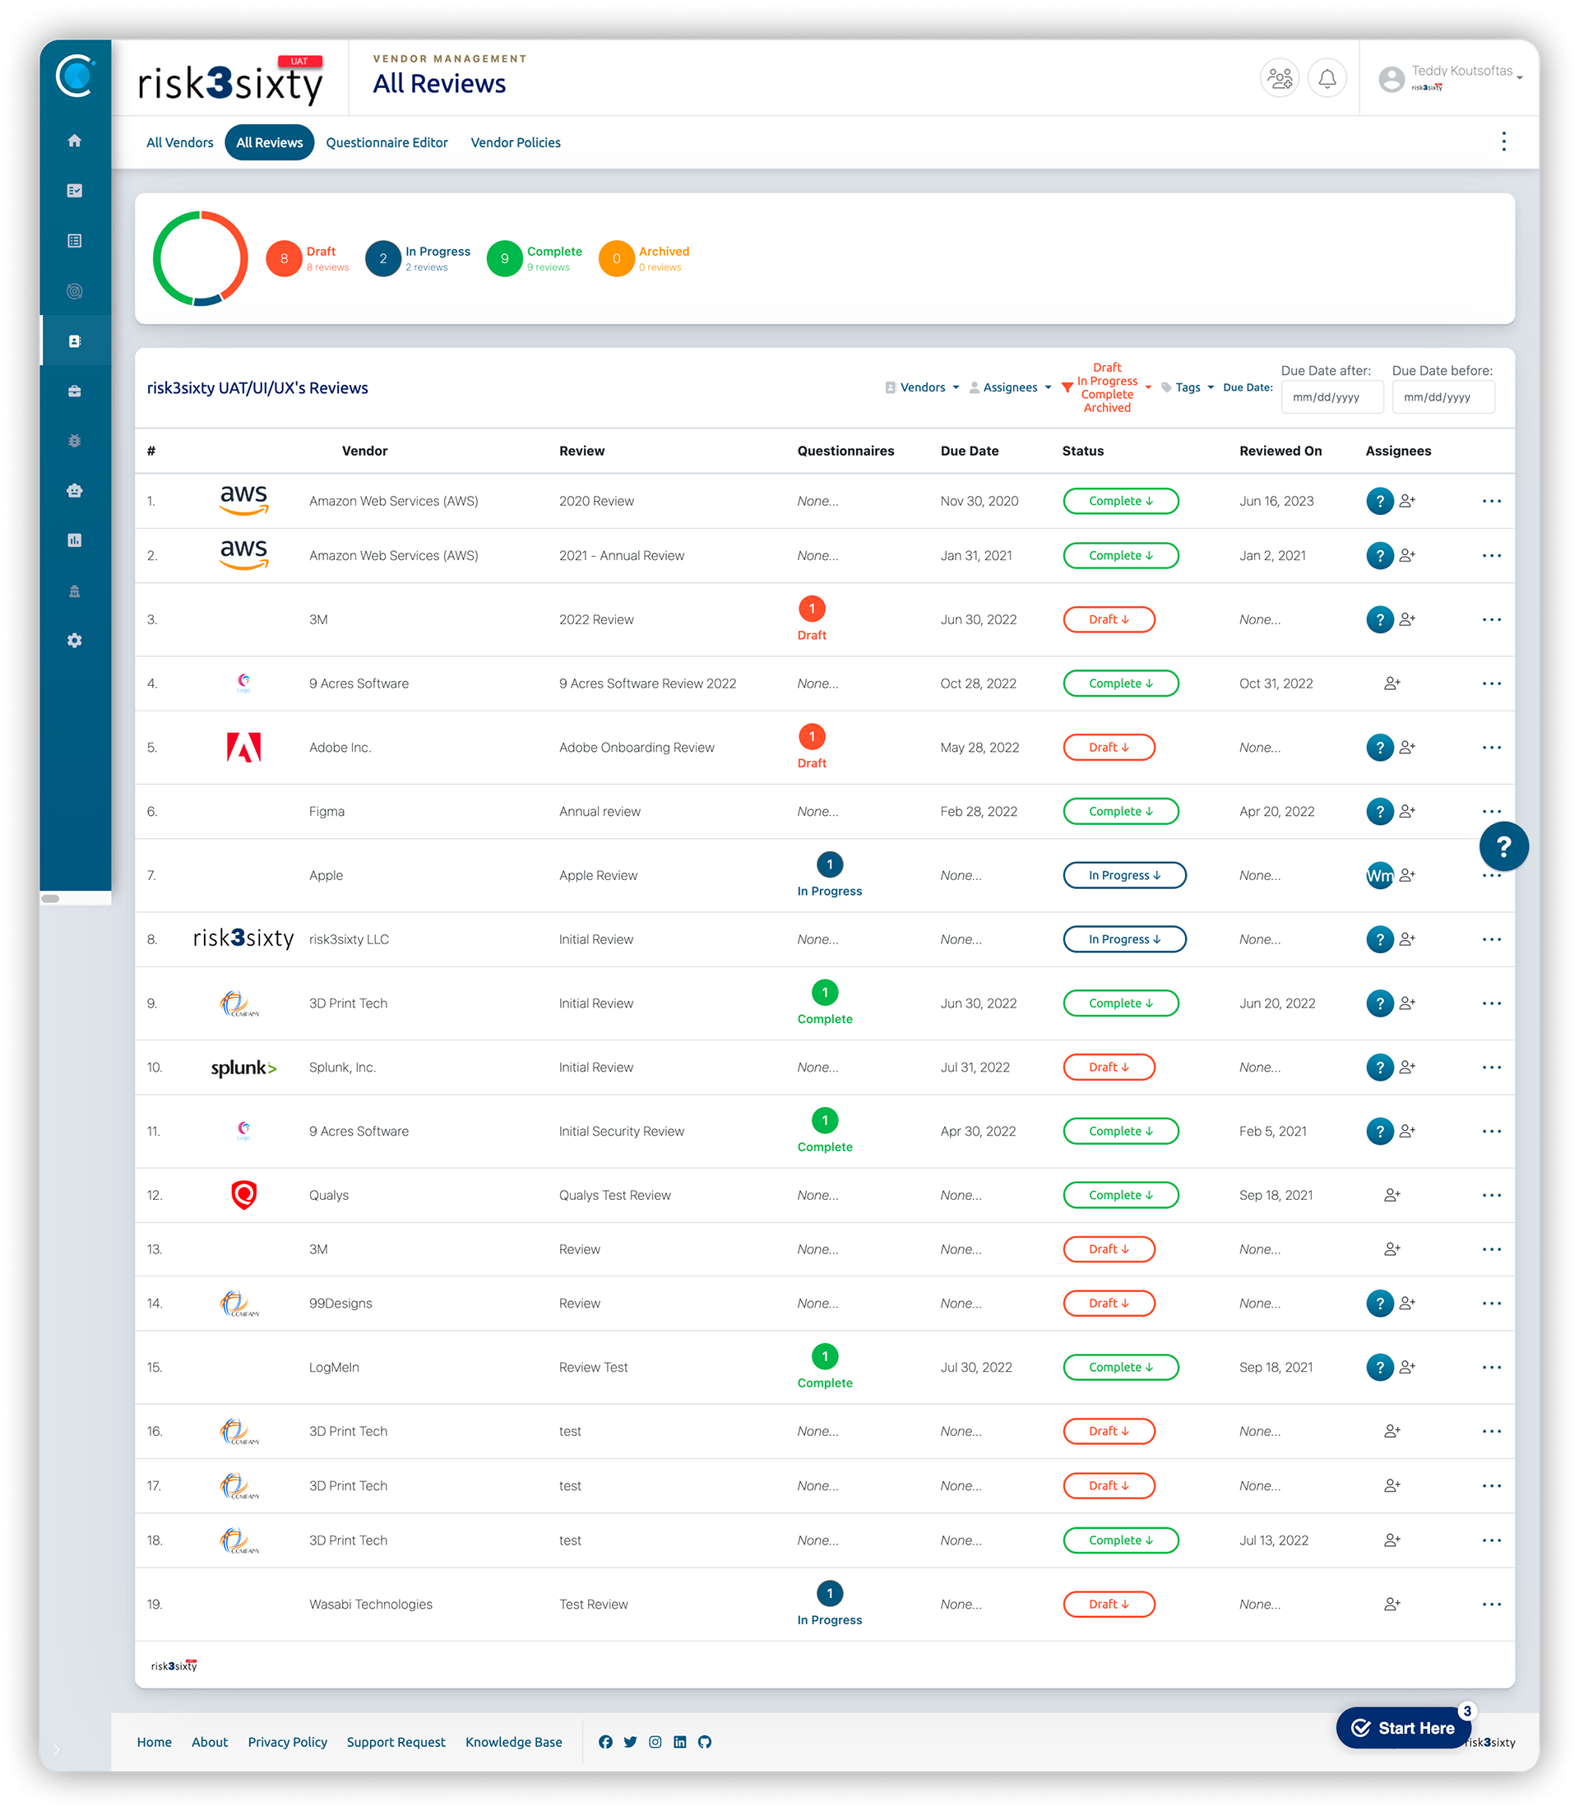Open the briefcase icon in sidebar
The image size is (1579, 1811).
pos(75,391)
